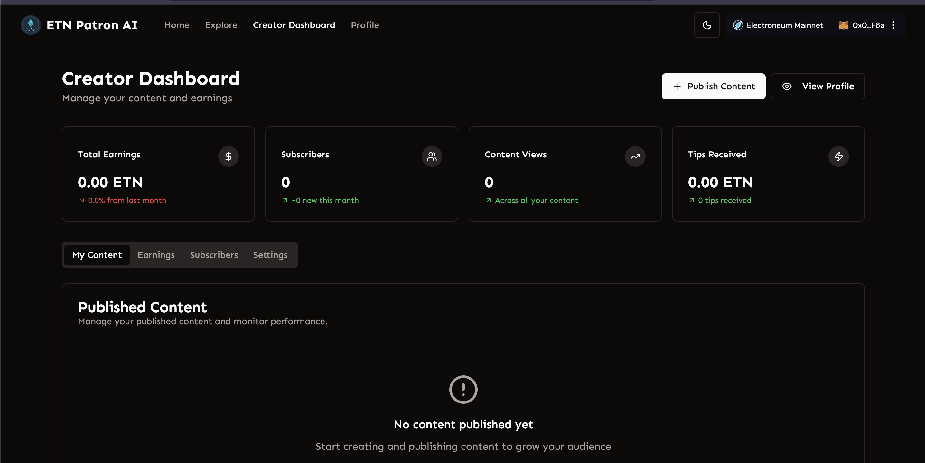Image resolution: width=925 pixels, height=463 pixels.
Task: Click the trending arrow icon on Content Views
Action: [x=635, y=156]
